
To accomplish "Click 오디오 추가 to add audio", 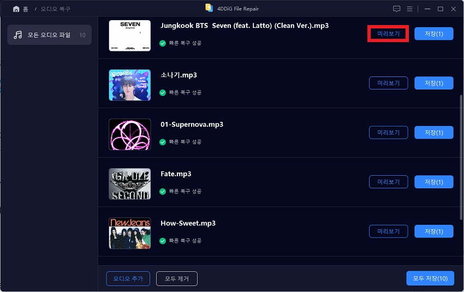I will pos(128,279).
